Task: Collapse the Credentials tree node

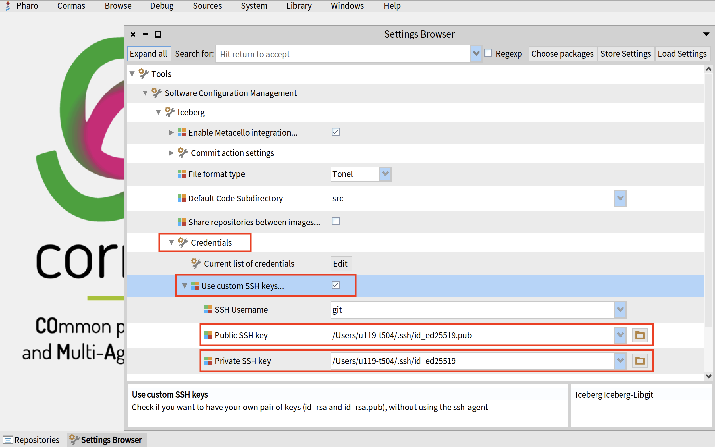Action: 171,243
